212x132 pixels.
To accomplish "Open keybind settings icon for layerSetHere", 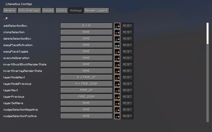I will coord(117,103).
